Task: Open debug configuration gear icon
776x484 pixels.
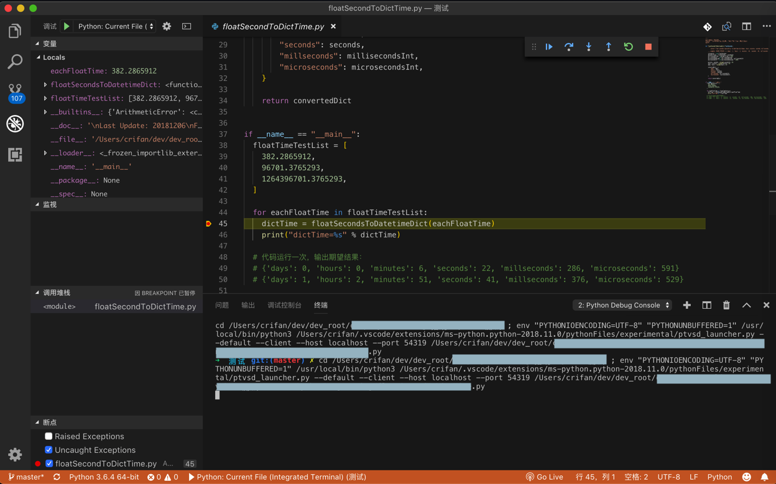Action: tap(167, 27)
